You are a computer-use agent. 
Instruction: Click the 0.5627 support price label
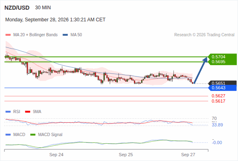[x=218, y=96]
